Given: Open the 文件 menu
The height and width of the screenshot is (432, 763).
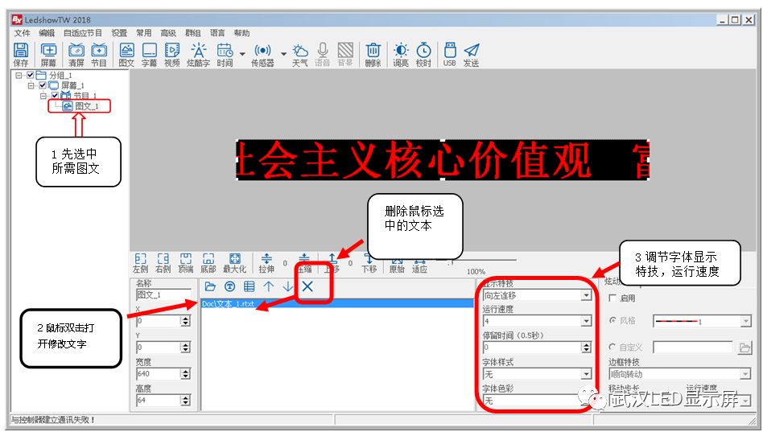Looking at the screenshot, I should (x=22, y=33).
